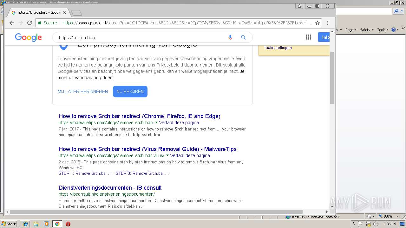The image size is (406, 228).
Task: Close the https://ib.srch.bar/ tab
Action: tap(65, 13)
